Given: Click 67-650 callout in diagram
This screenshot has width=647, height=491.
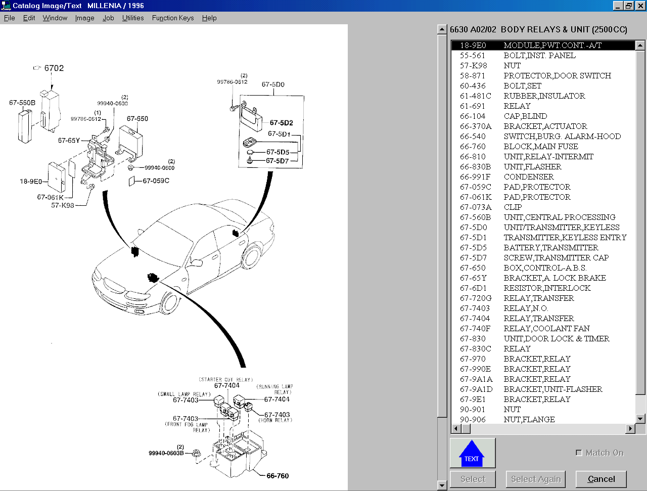Looking at the screenshot, I should (137, 119).
